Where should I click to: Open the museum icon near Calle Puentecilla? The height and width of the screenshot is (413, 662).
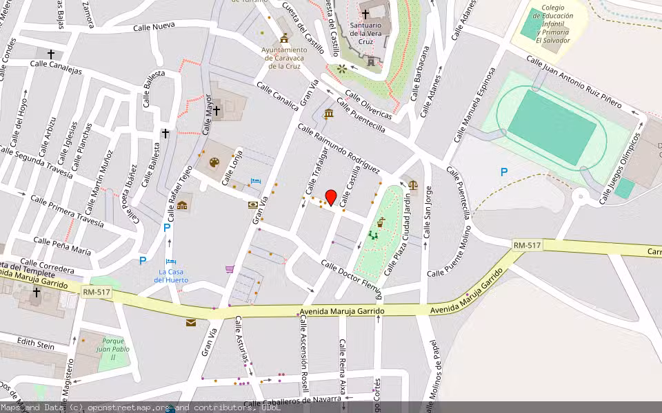point(329,113)
